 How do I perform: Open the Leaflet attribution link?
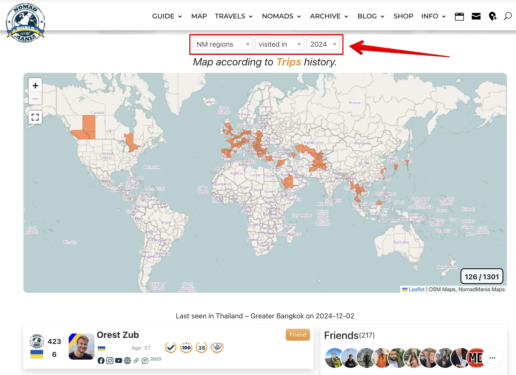416,289
